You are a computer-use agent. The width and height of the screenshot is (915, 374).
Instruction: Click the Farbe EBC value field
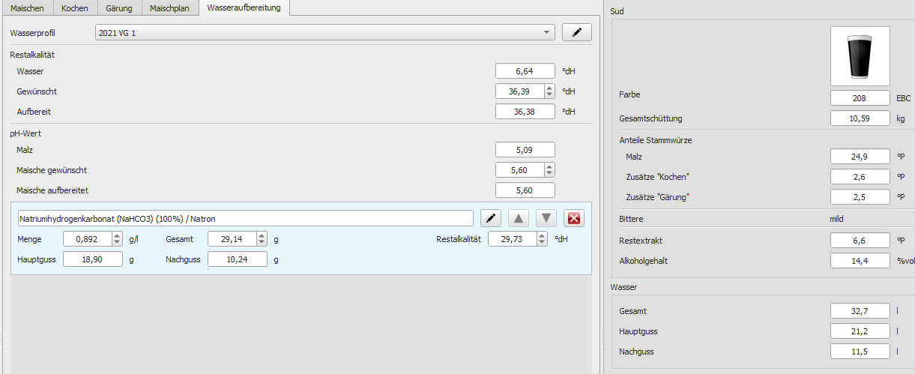click(860, 98)
